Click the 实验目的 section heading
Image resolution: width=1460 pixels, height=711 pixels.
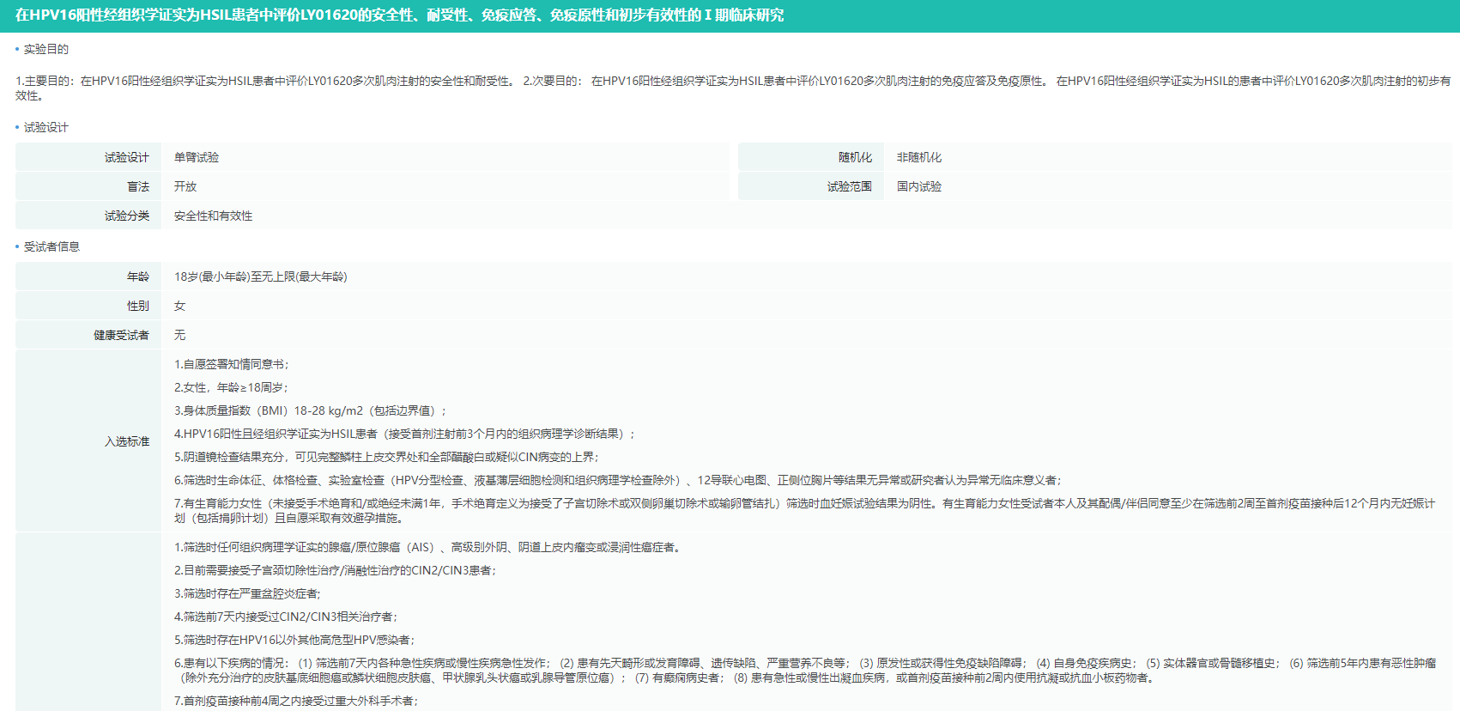pos(45,50)
